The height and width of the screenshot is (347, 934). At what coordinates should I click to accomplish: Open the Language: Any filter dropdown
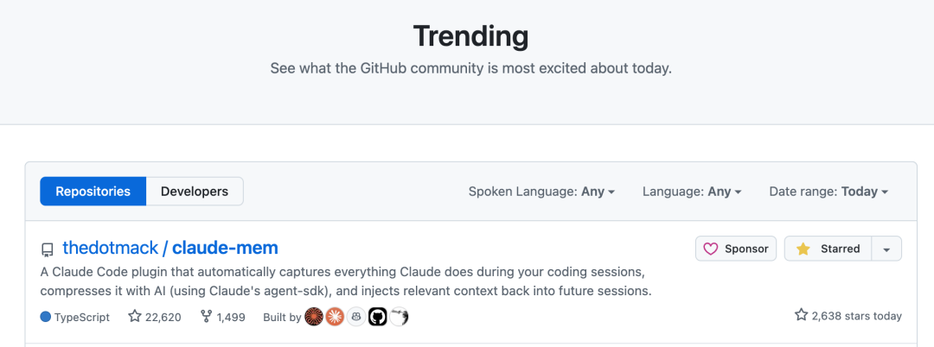[692, 192]
